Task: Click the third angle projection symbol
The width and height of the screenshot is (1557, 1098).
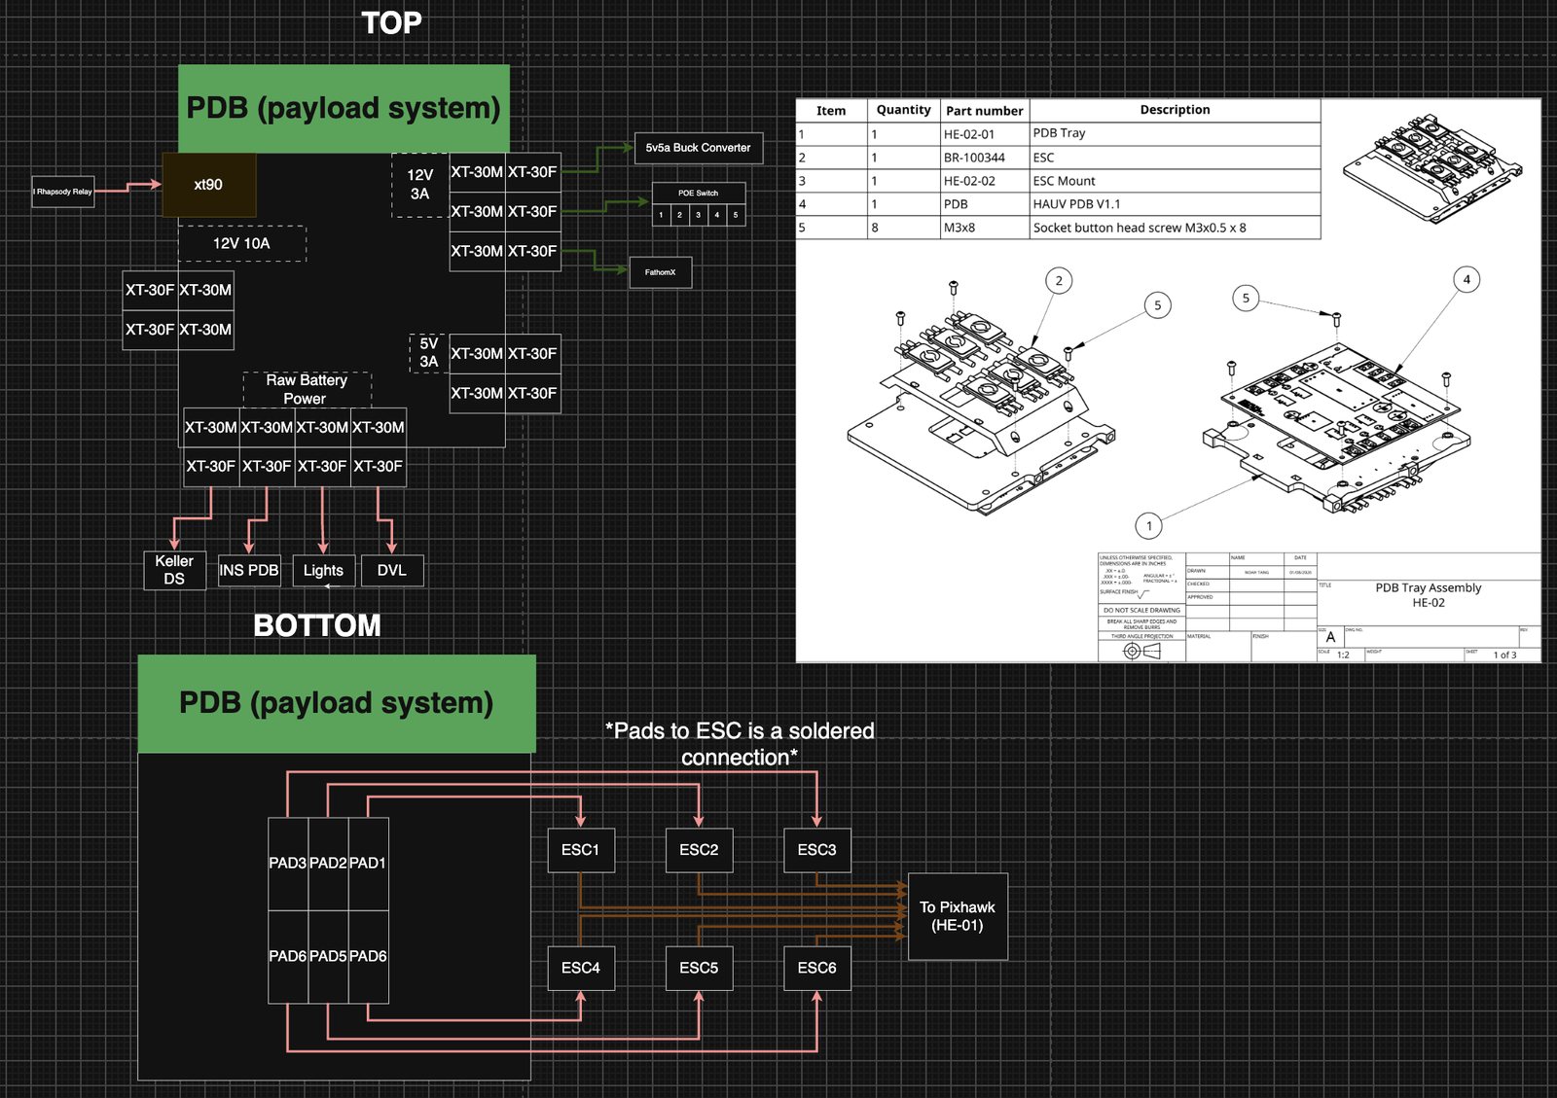Action: [x=1142, y=652]
